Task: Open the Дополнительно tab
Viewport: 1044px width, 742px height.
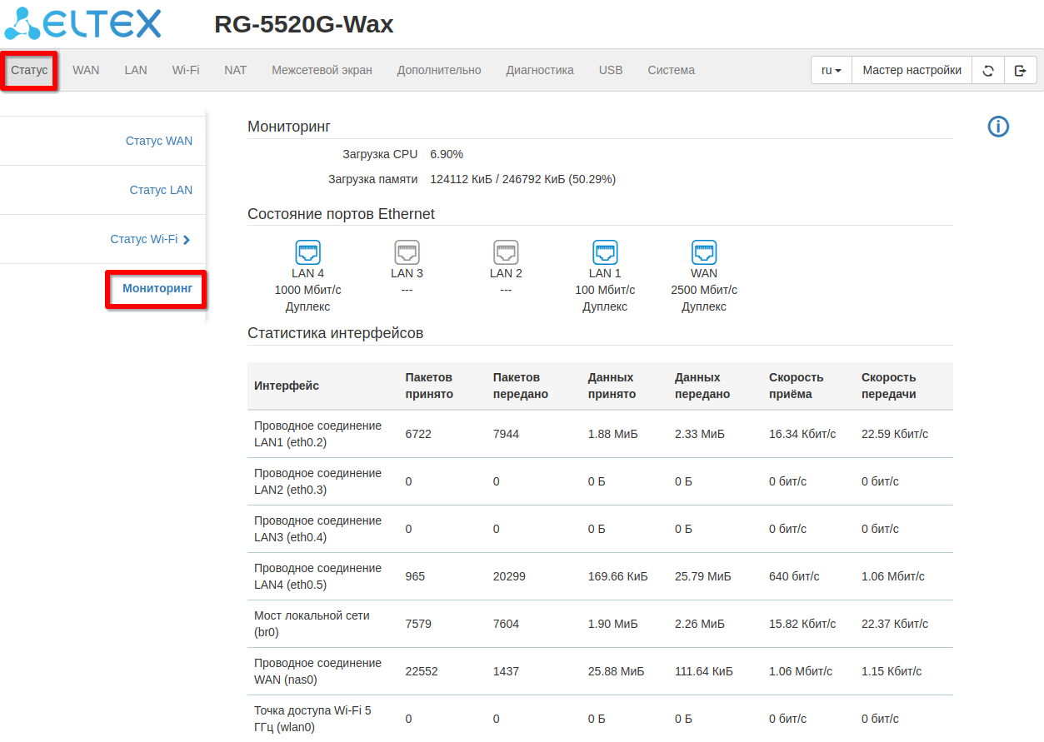Action: point(439,71)
